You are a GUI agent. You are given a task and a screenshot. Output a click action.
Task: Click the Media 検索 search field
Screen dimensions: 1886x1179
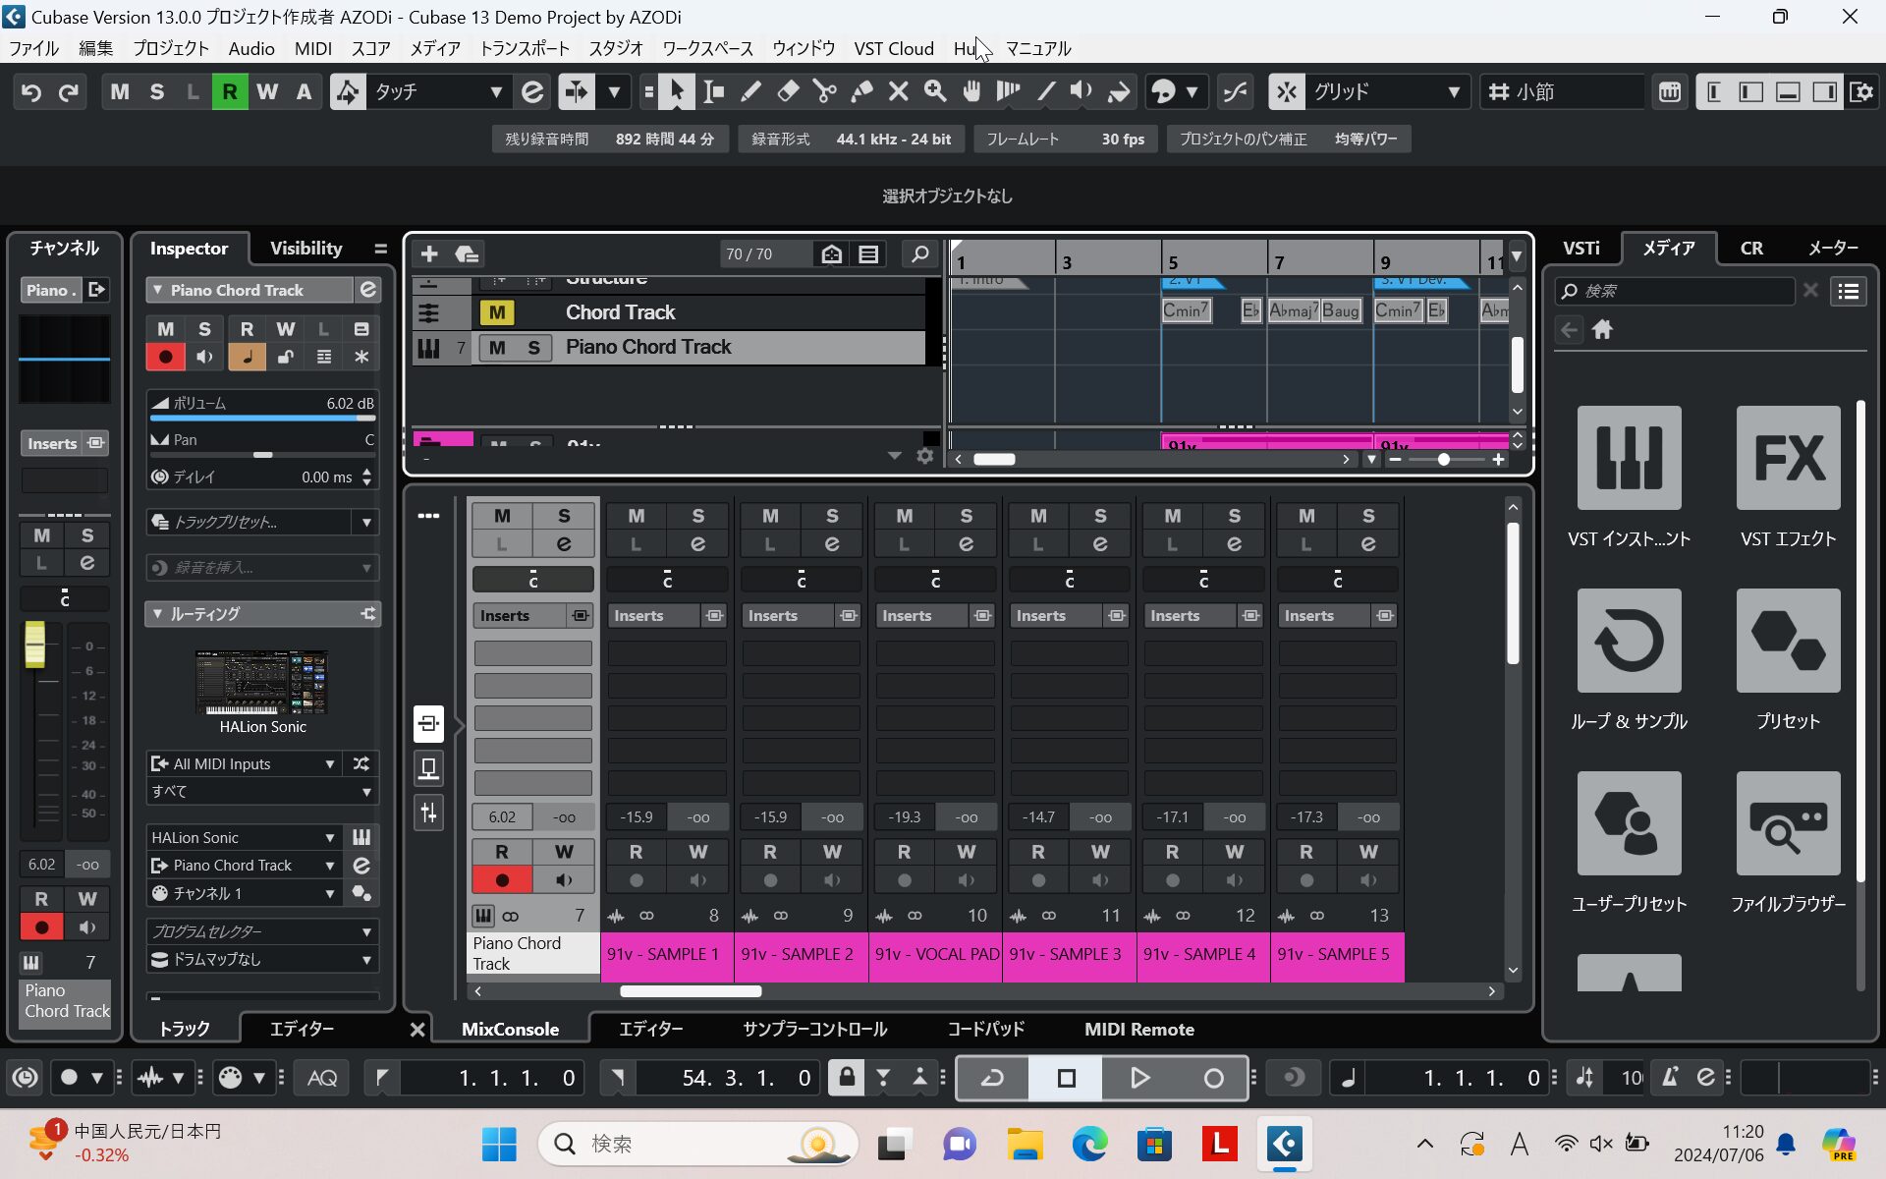tap(1676, 291)
